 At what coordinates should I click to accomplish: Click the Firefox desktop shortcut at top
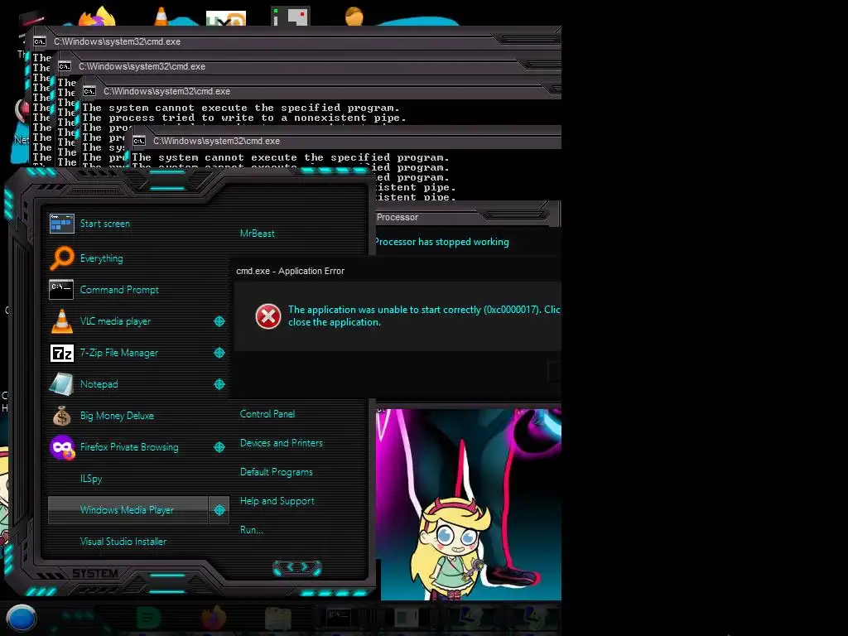coord(98,16)
